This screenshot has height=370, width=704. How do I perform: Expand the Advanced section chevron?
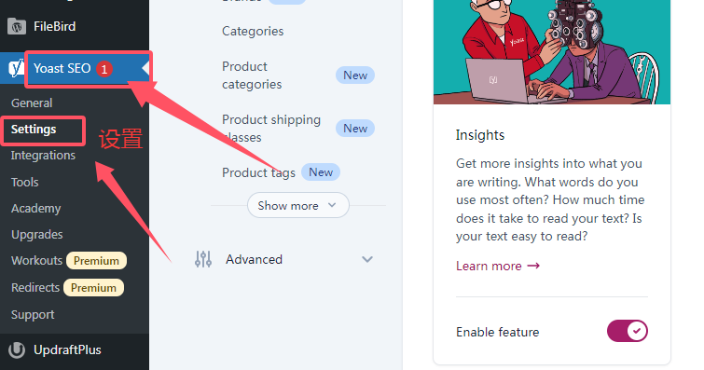(x=367, y=259)
